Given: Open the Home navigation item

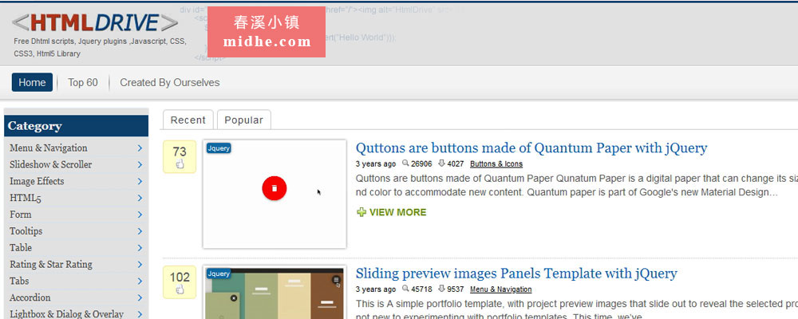Looking at the screenshot, I should (x=32, y=82).
